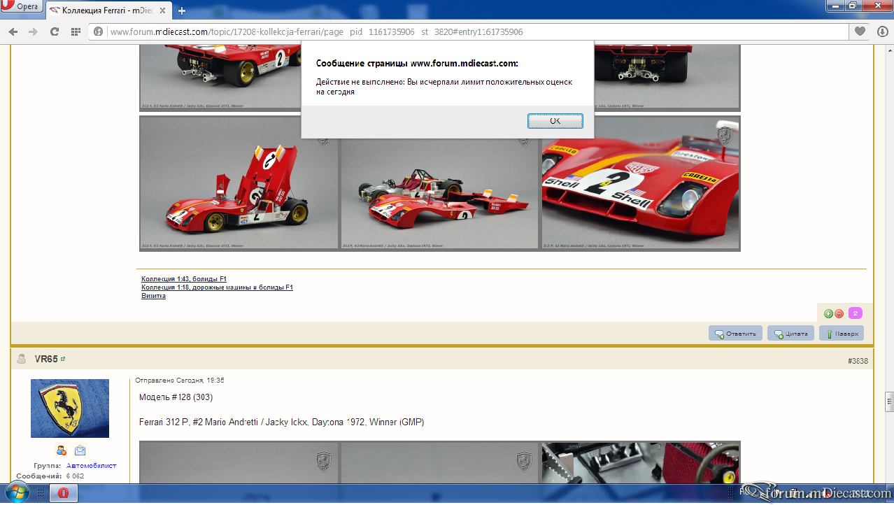Confirm the alert dialog with OK
The image size is (894, 505).
pyautogui.click(x=555, y=121)
